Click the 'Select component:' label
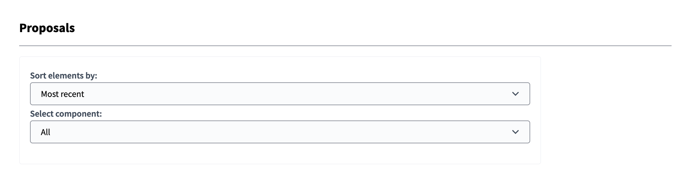The image size is (692, 171). 66,114
